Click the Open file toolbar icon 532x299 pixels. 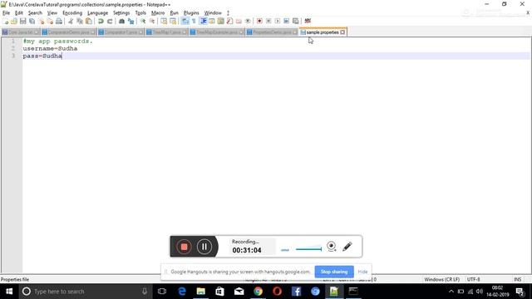point(14,21)
